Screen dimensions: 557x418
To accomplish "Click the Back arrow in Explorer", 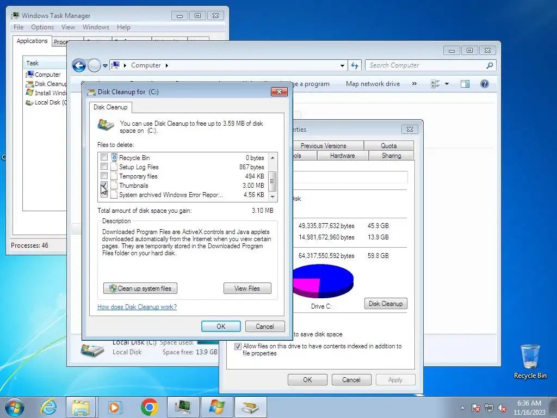I will click(x=79, y=65).
